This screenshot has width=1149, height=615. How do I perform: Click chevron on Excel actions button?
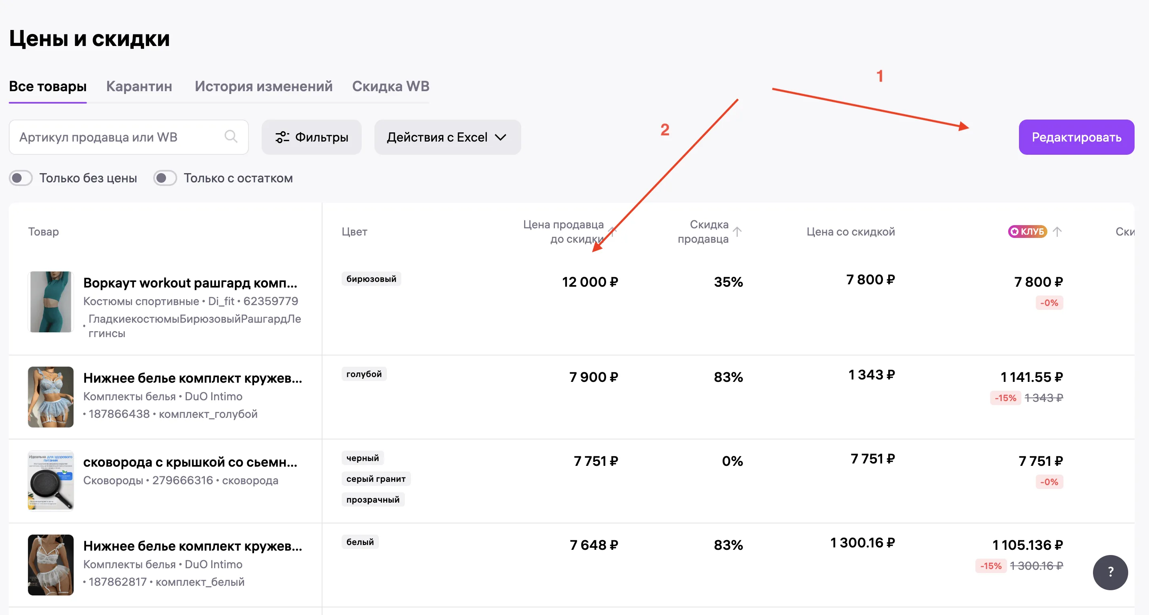(x=501, y=138)
